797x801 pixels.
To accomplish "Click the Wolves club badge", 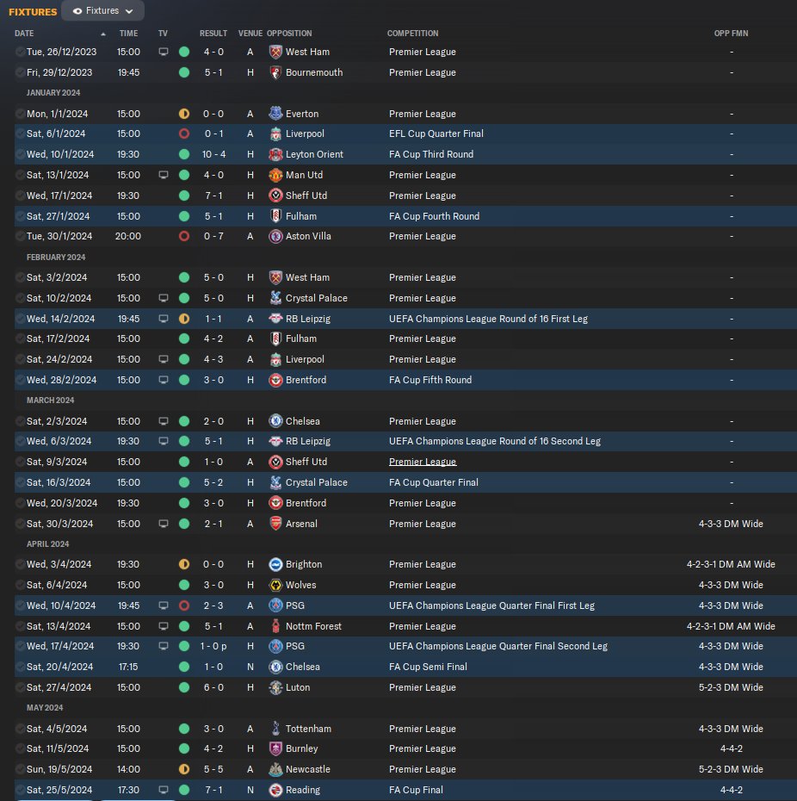I will pyautogui.click(x=275, y=585).
